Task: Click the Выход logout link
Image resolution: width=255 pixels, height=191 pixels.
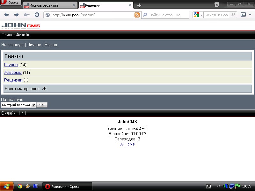Action: 51,45
